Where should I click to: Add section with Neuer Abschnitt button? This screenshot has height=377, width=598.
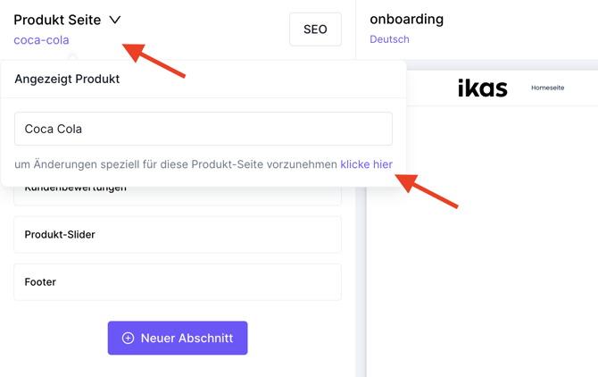point(178,338)
